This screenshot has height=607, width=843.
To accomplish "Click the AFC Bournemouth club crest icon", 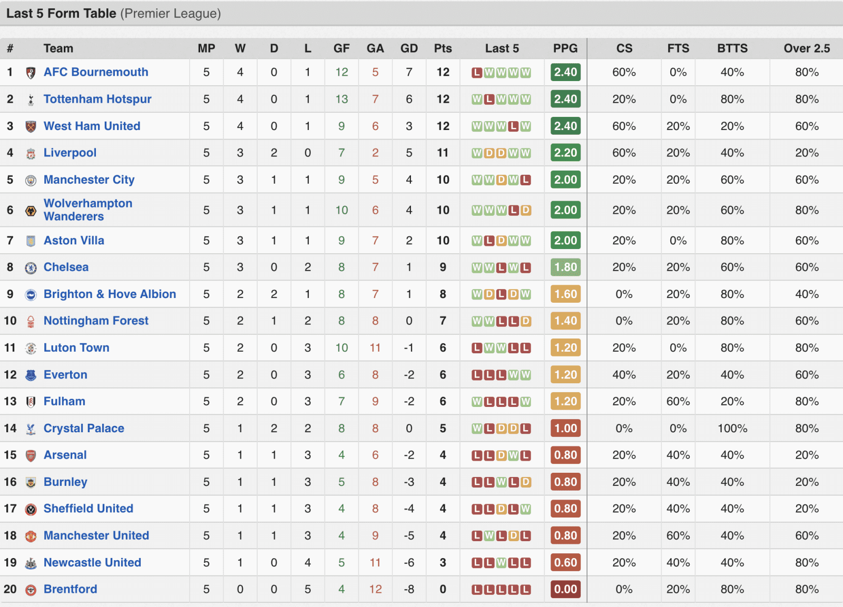I will click(31, 73).
